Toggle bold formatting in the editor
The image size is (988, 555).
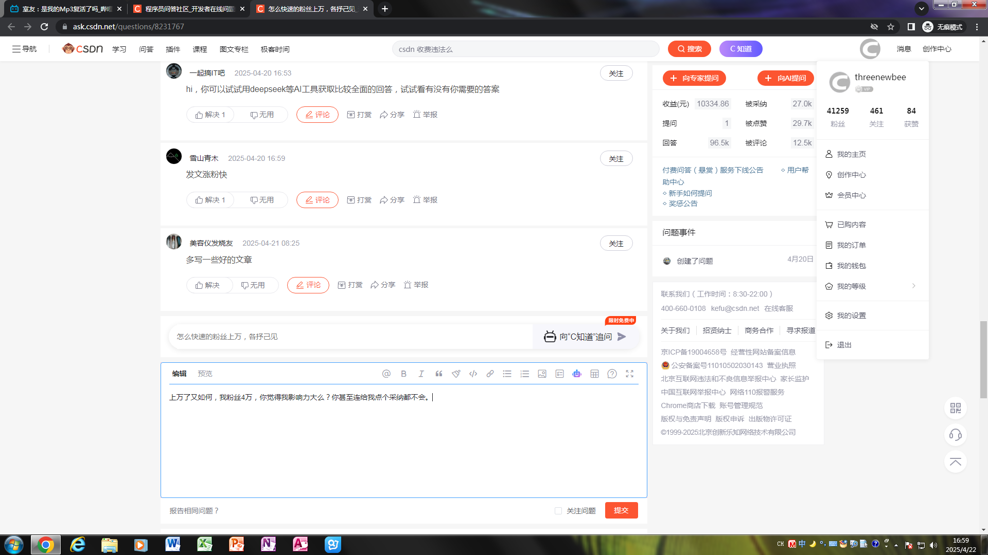tap(403, 374)
